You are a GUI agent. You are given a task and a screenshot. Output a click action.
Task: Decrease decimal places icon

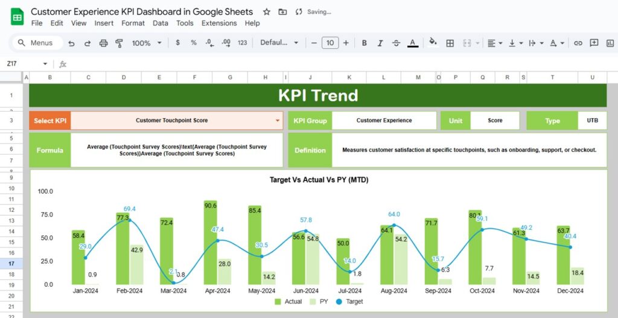pyautogui.click(x=209, y=43)
